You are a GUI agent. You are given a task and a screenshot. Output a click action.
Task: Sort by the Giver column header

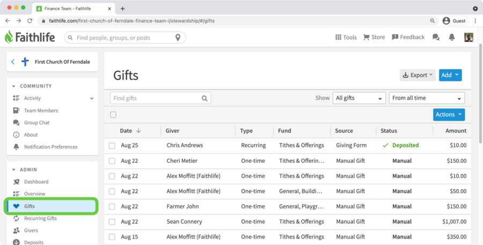(172, 131)
